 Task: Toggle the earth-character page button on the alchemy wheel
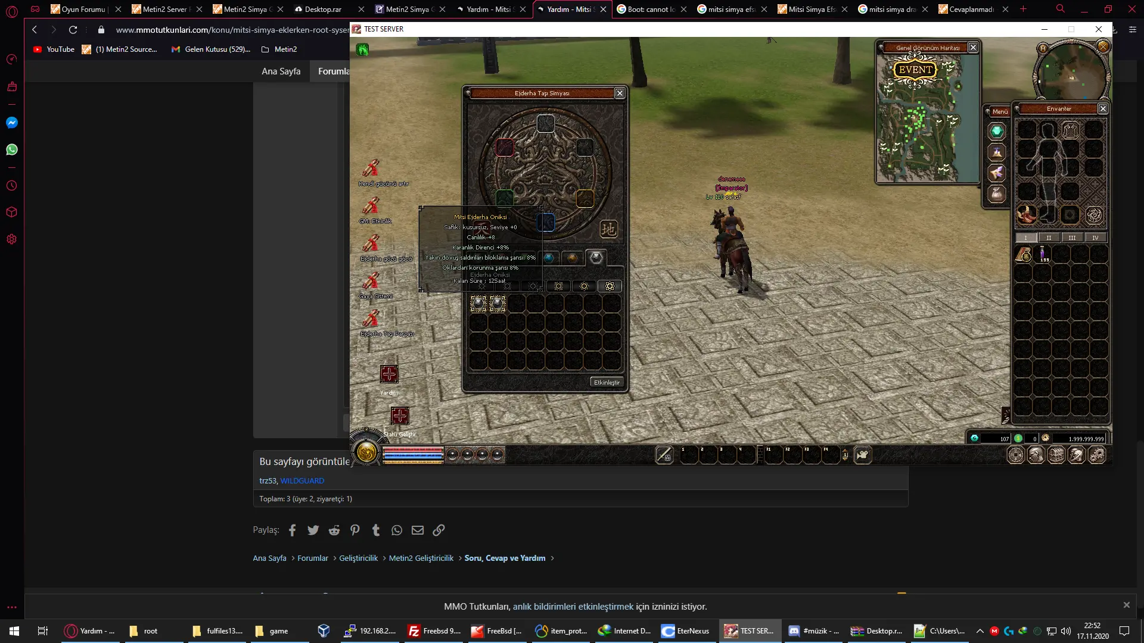pyautogui.click(x=608, y=229)
